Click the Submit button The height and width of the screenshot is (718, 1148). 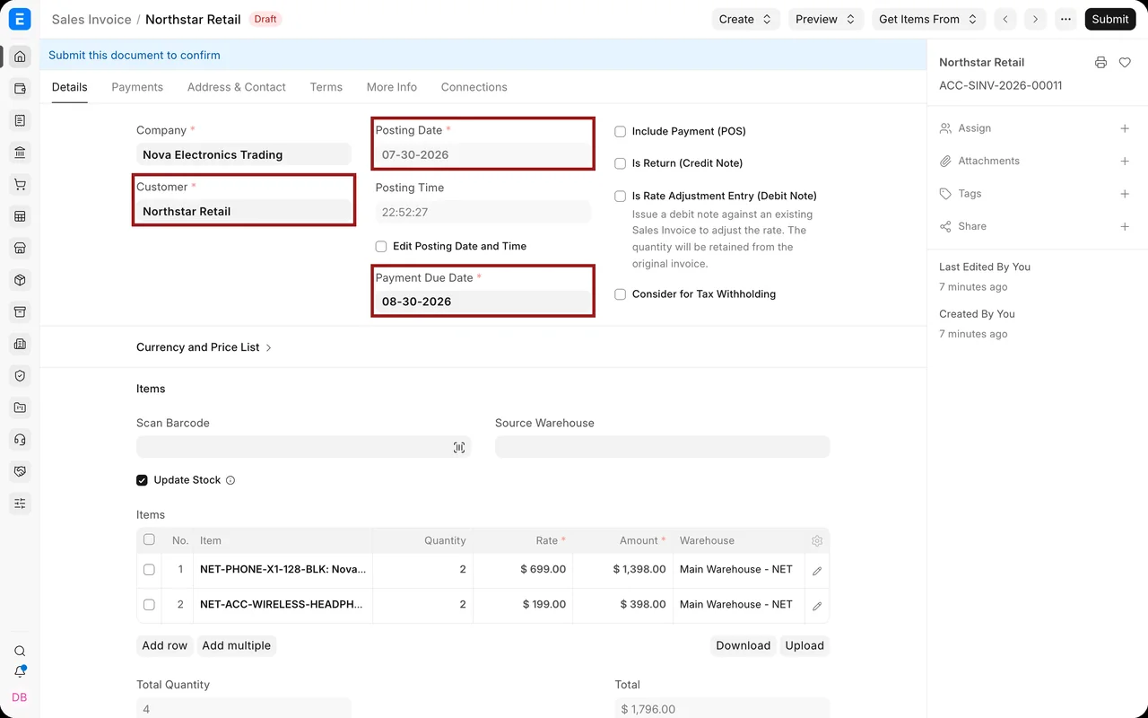pos(1110,19)
